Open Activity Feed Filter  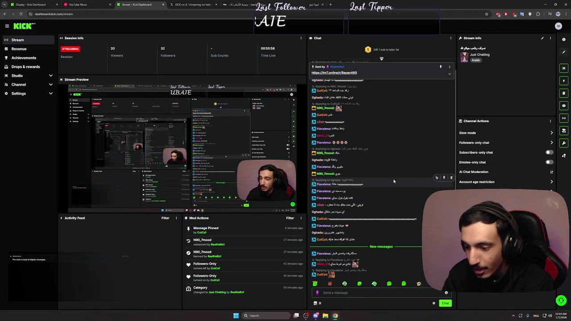(165, 218)
